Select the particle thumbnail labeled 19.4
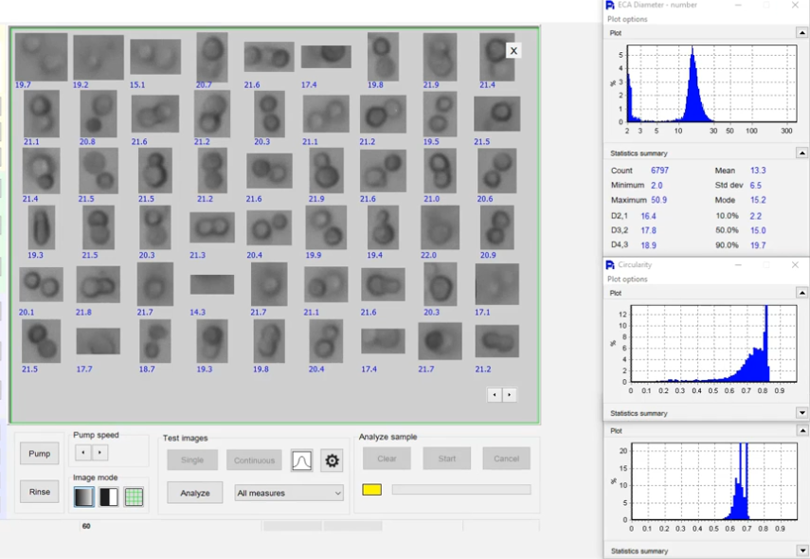This screenshot has height=559, width=810. [383, 227]
